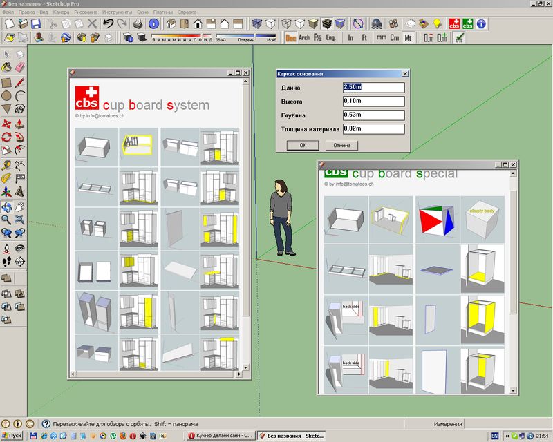Decrease decimal precision '0.00 minus' icon
Viewport: 553px width, 442px height.
(x=429, y=38)
